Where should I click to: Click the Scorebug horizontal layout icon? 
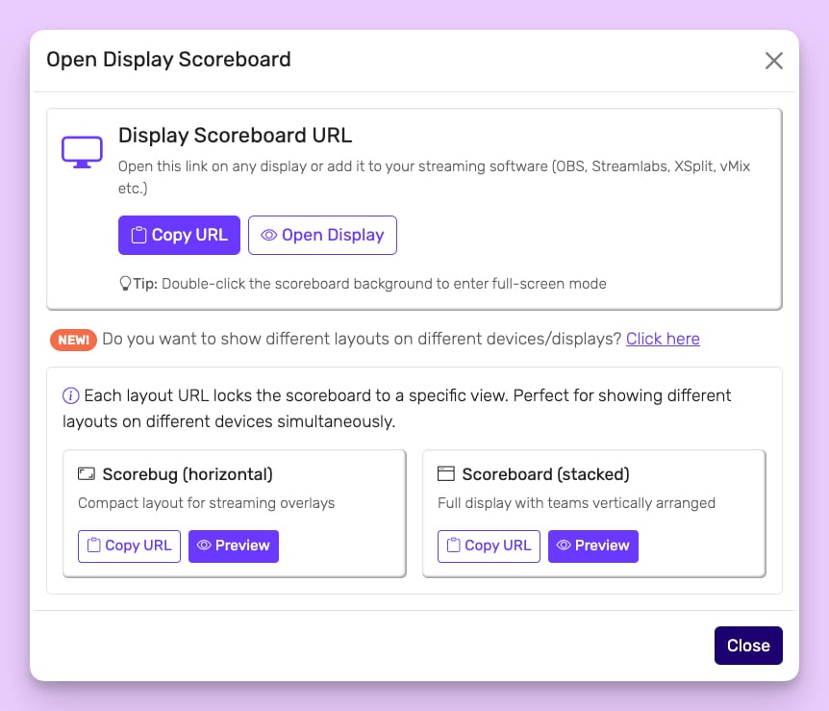(87, 474)
